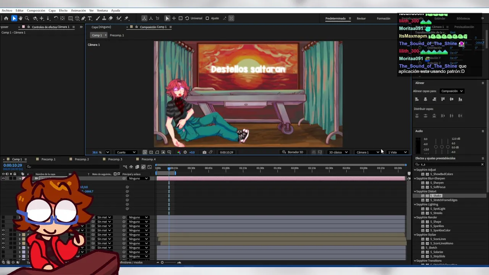Select the Rectangle shape tool

click(x=71, y=18)
